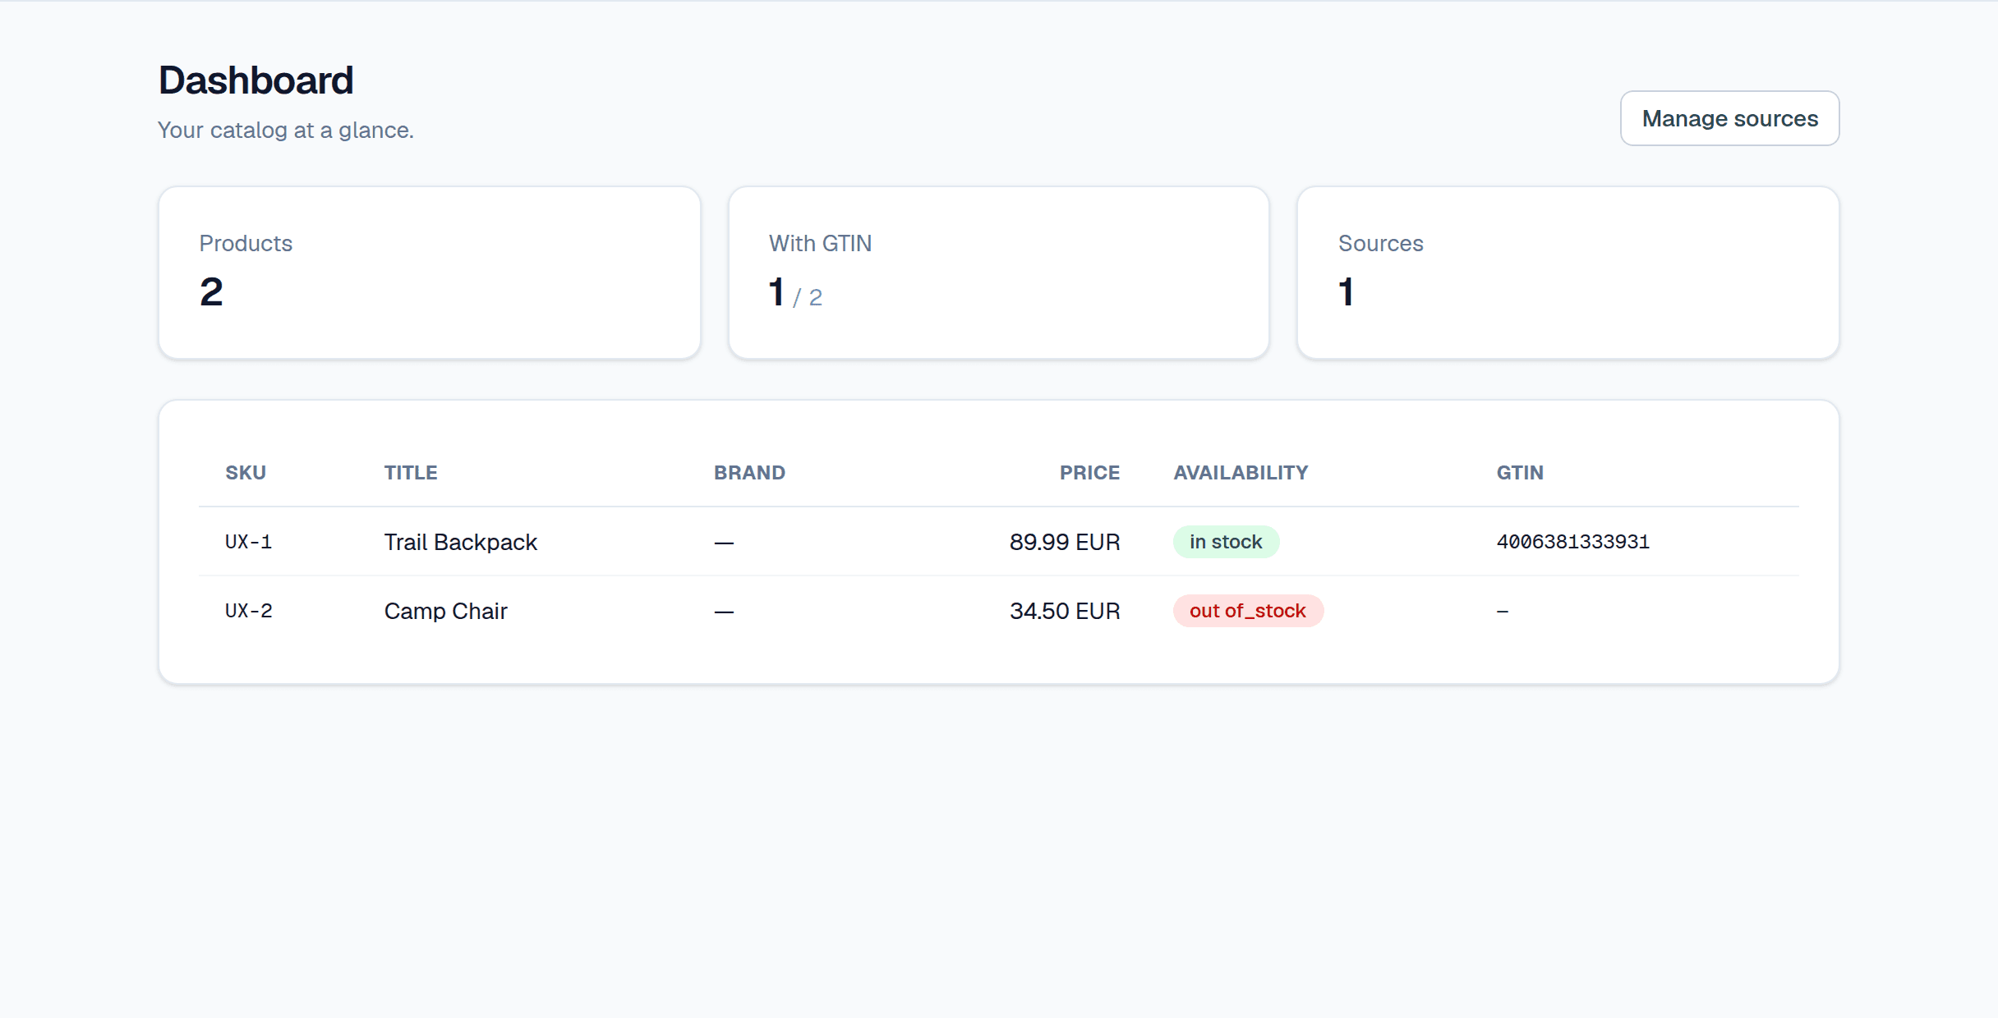Click the PRICE column header

pyautogui.click(x=1089, y=473)
